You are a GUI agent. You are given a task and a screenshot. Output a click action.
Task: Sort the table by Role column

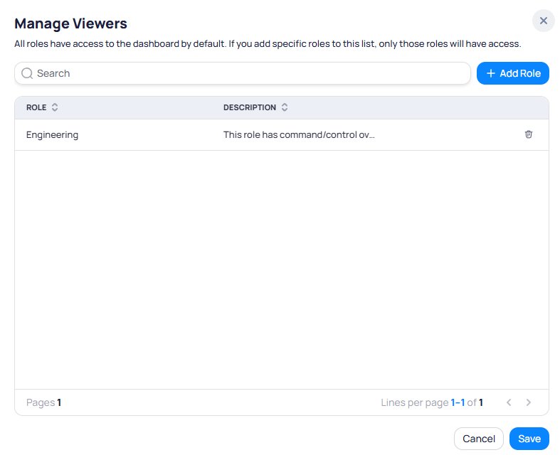(55, 107)
